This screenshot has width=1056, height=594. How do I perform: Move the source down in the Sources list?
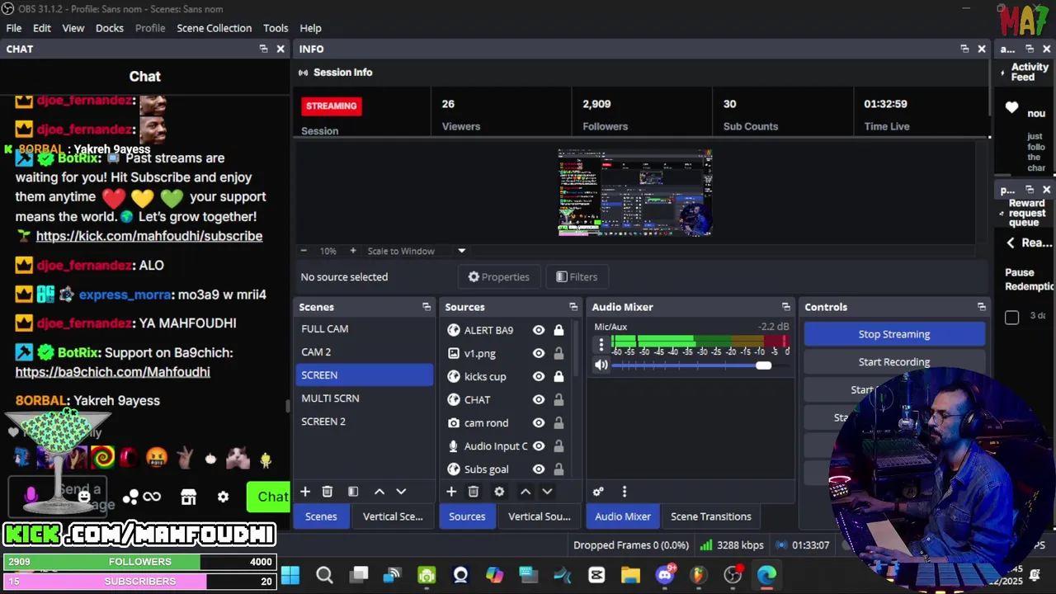(x=547, y=492)
